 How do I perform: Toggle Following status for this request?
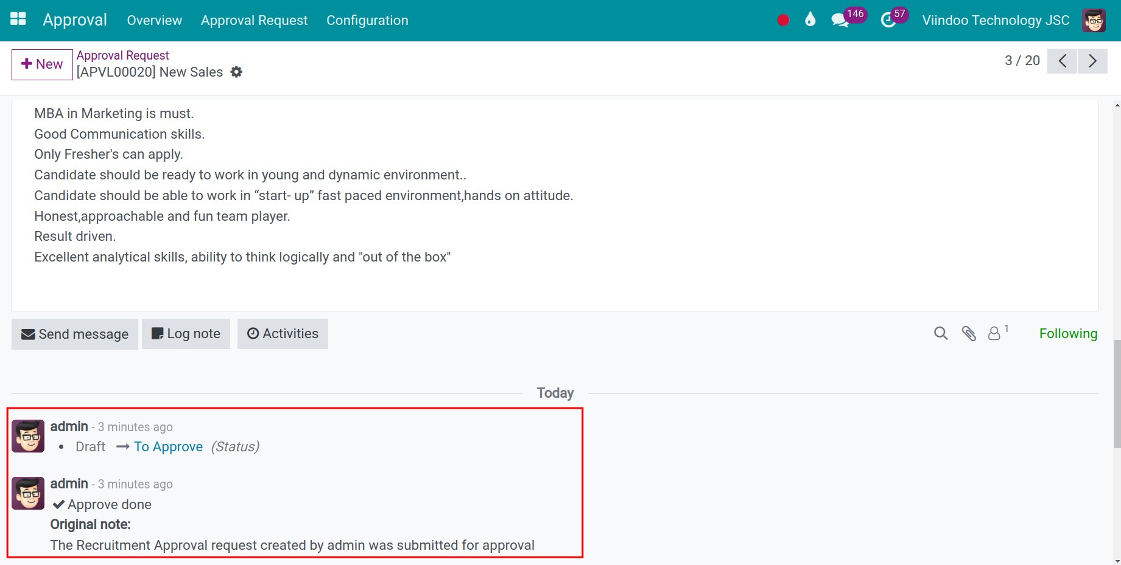(1068, 333)
